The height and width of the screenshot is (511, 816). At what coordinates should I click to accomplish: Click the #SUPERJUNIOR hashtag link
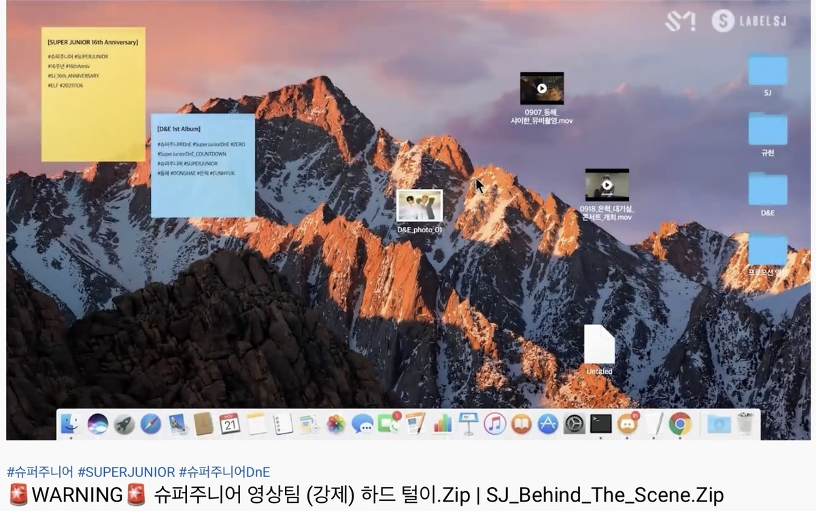[x=126, y=472]
